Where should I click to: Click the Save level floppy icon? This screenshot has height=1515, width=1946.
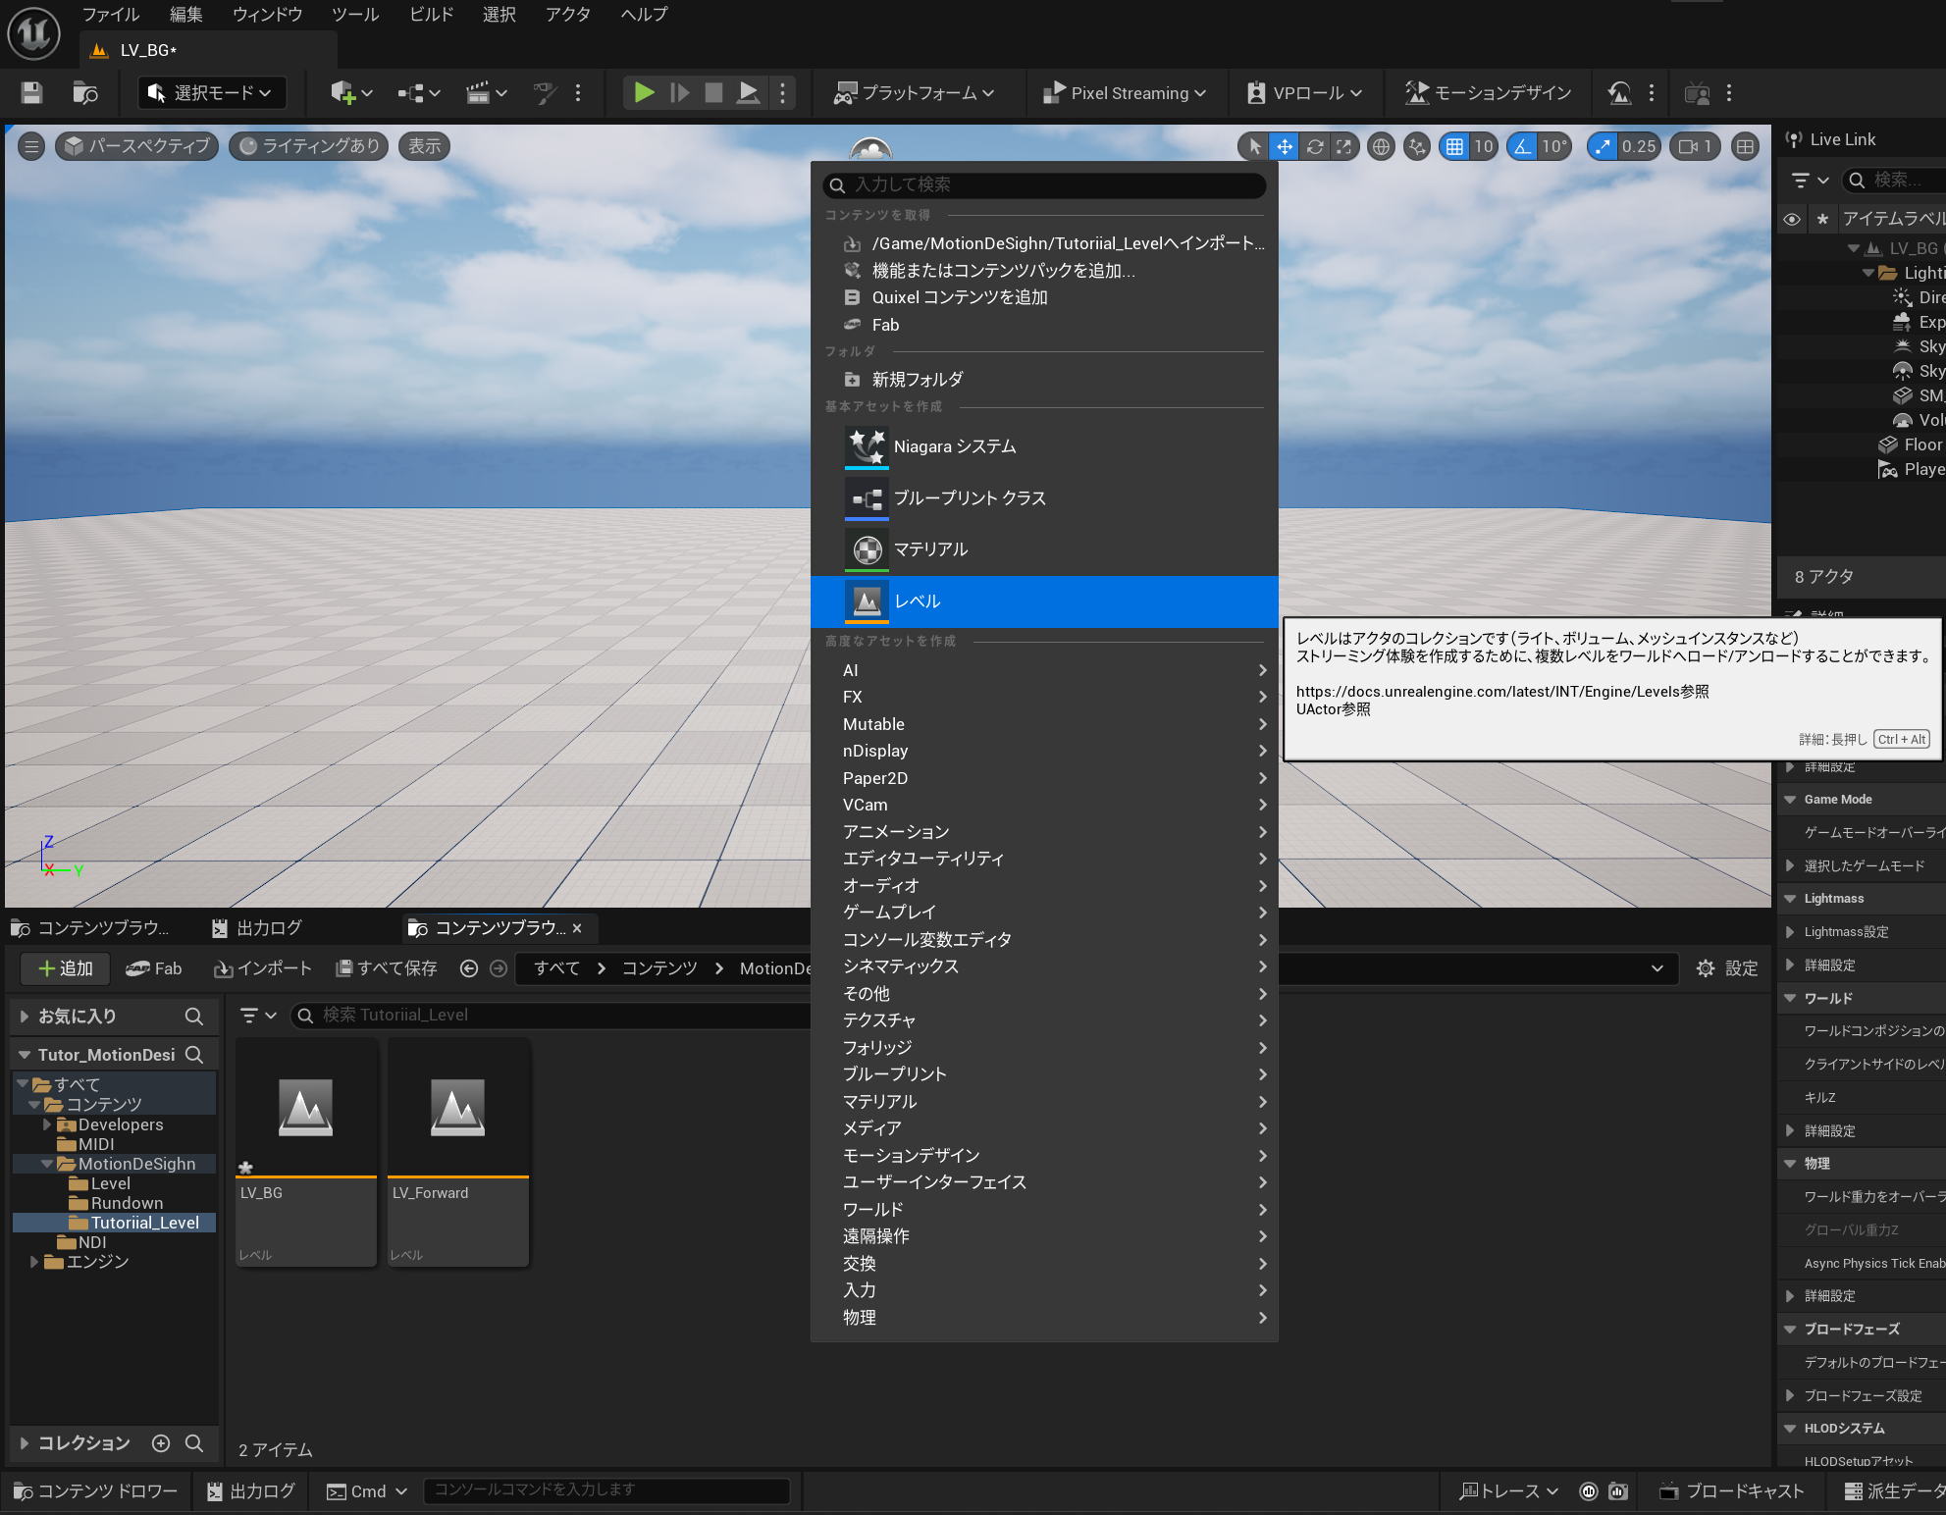[x=31, y=93]
